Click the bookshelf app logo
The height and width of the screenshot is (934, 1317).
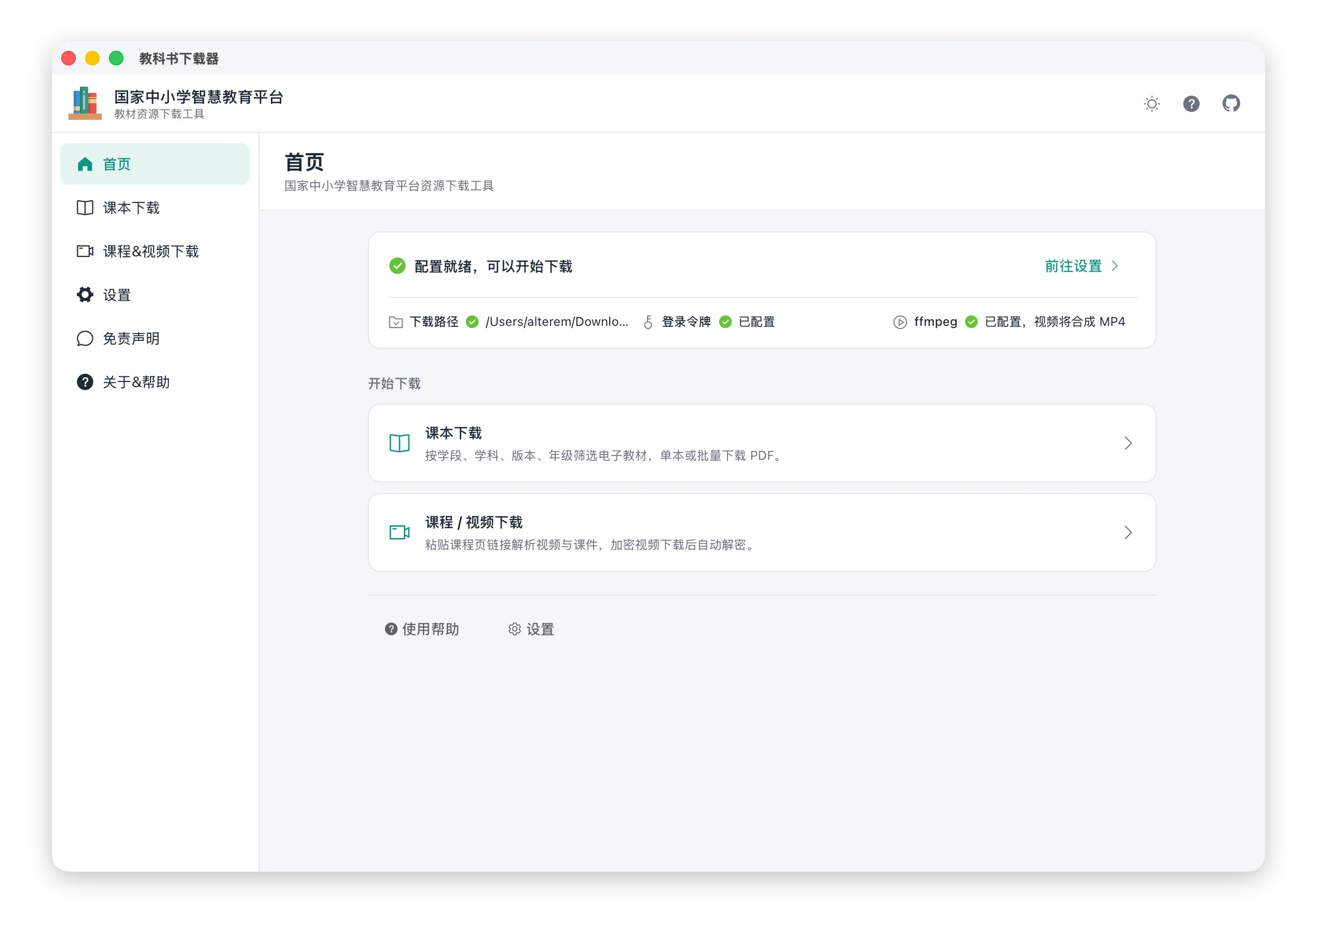tap(85, 104)
